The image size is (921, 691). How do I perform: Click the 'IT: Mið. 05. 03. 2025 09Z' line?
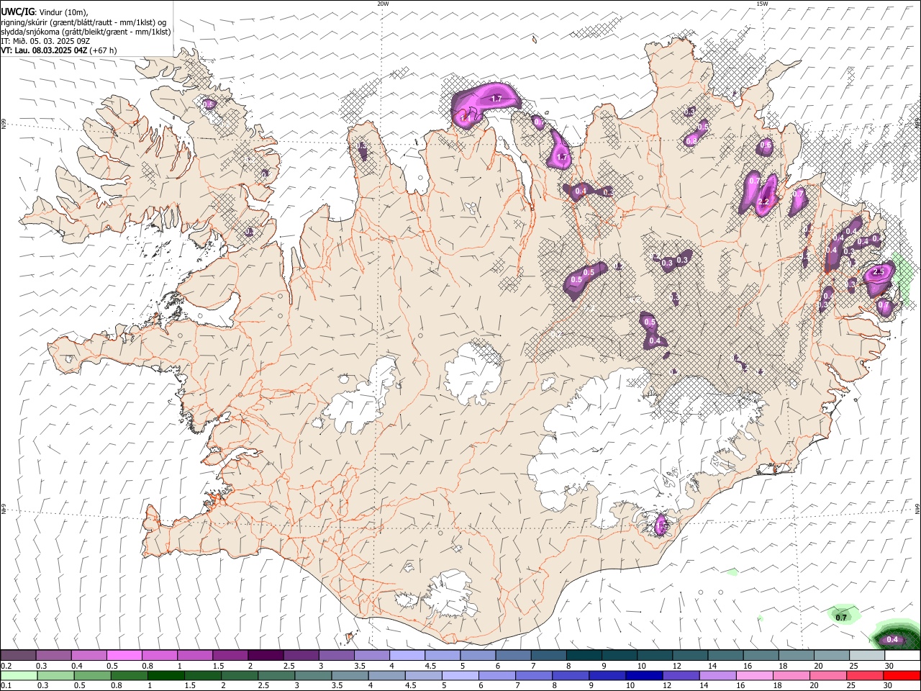point(45,41)
